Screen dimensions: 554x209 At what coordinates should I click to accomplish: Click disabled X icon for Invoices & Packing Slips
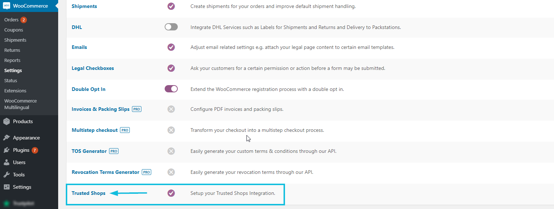click(171, 109)
